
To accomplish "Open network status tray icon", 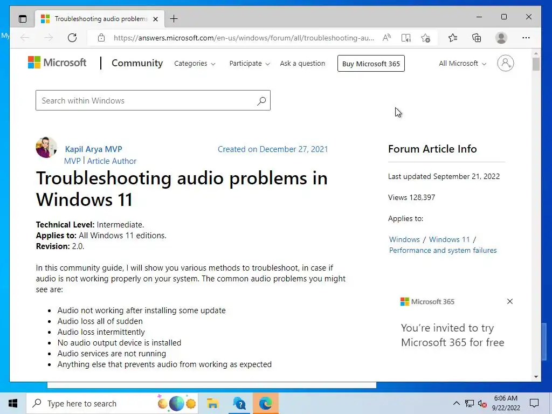I will coord(470,403).
